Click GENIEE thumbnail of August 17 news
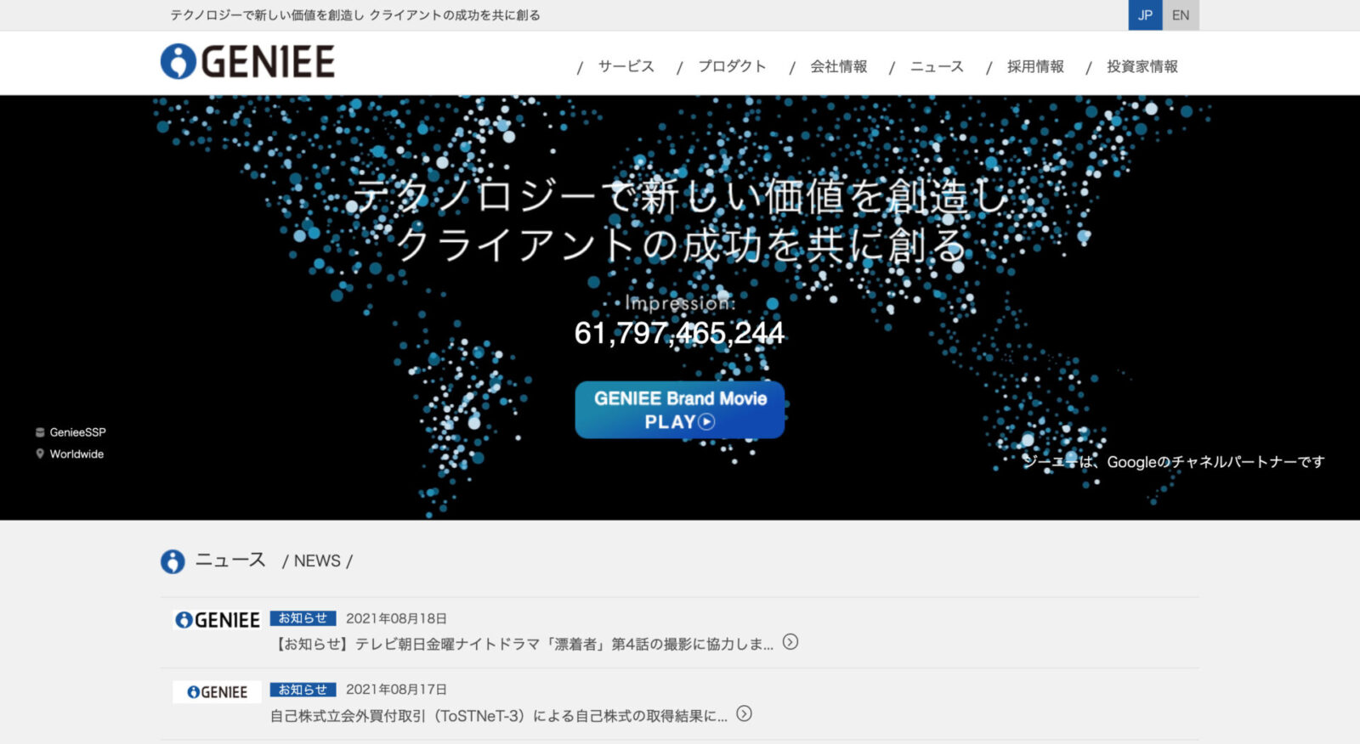 [217, 692]
